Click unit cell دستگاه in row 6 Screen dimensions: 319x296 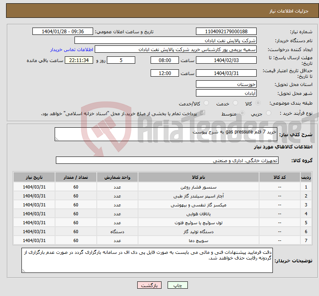(x=117, y=232)
